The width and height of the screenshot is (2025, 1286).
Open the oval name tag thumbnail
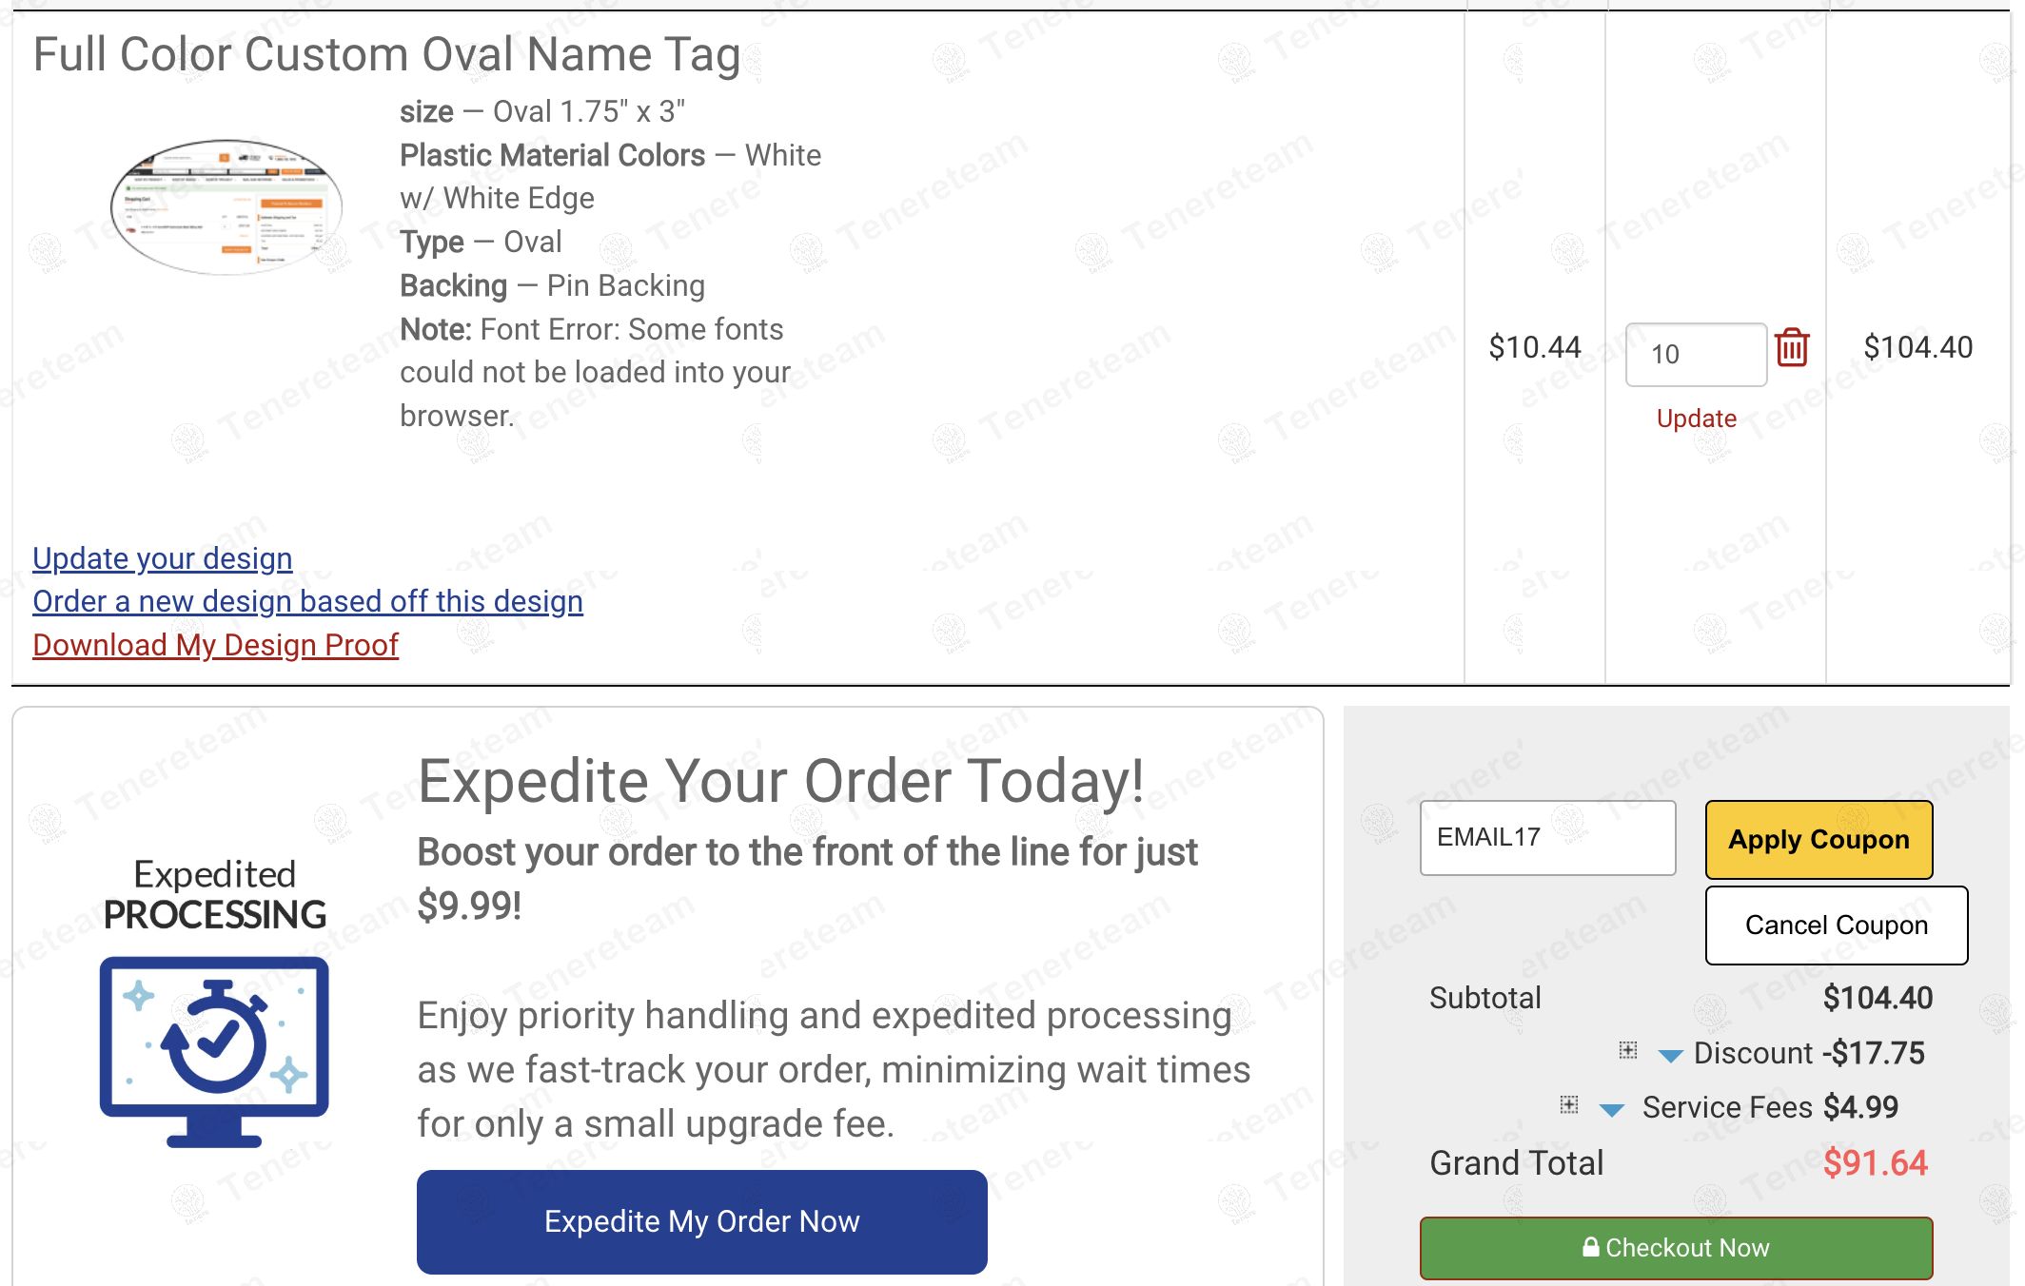pyautogui.click(x=226, y=207)
